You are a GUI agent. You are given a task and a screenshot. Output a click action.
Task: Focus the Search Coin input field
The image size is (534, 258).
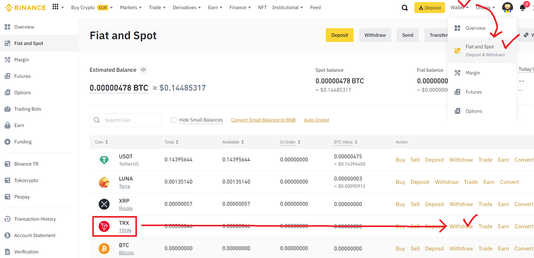tap(126, 120)
